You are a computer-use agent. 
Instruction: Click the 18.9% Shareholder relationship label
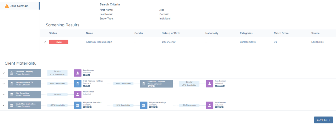[57, 105]
